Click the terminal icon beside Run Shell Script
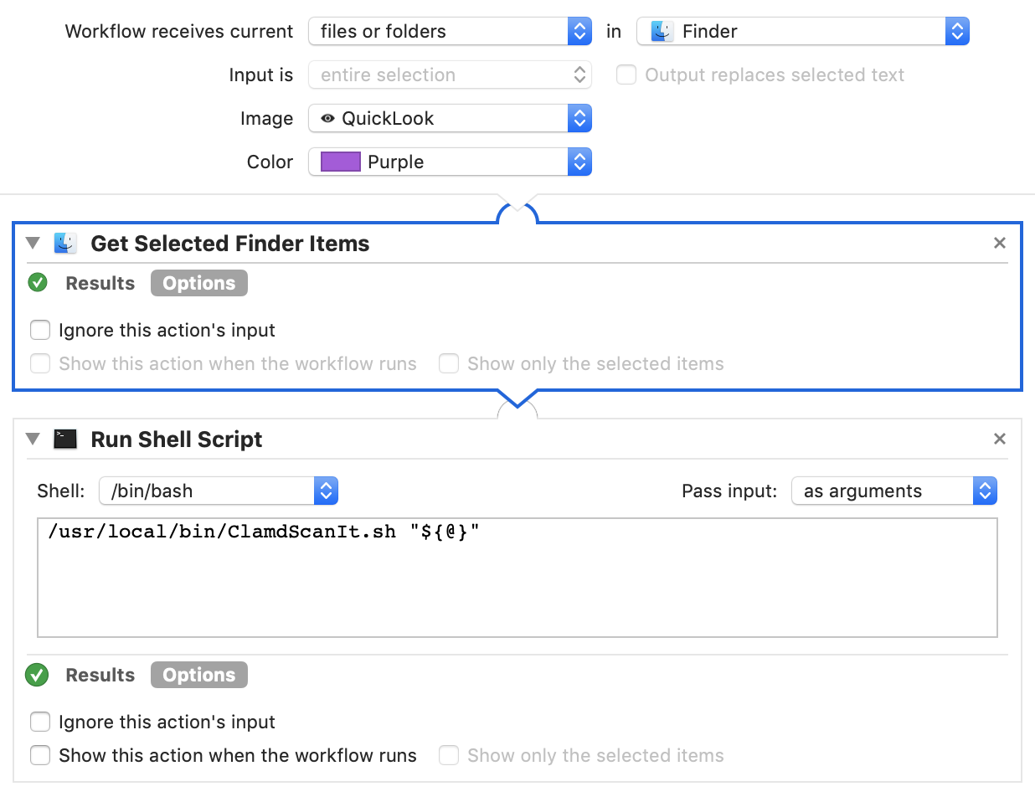 click(x=65, y=440)
